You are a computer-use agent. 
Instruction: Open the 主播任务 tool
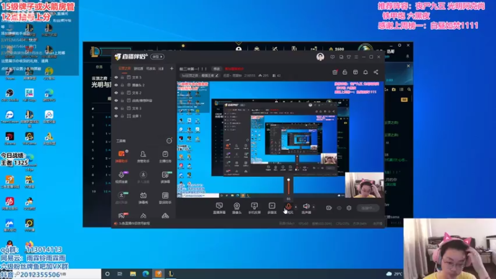(x=165, y=157)
